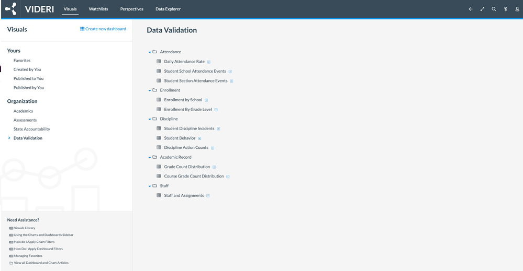Open Student School Attendance Events report
The height and width of the screenshot is (271, 523).
pos(195,71)
